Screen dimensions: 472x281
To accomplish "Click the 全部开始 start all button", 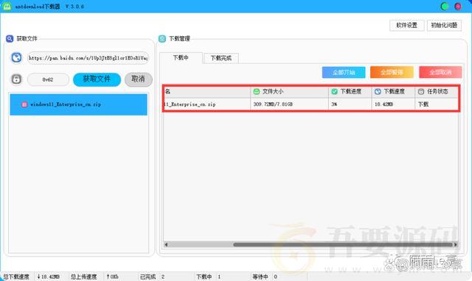I will 344,72.
